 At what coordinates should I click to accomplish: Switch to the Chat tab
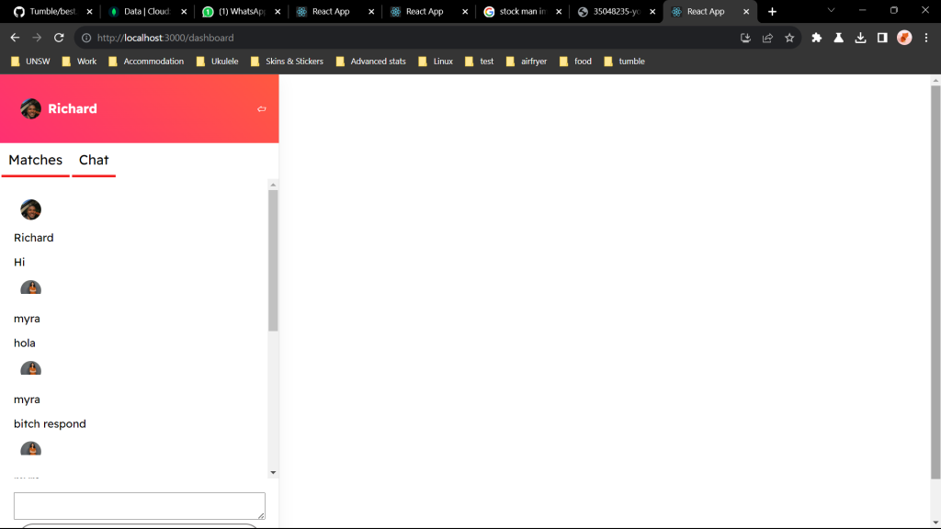(94, 160)
